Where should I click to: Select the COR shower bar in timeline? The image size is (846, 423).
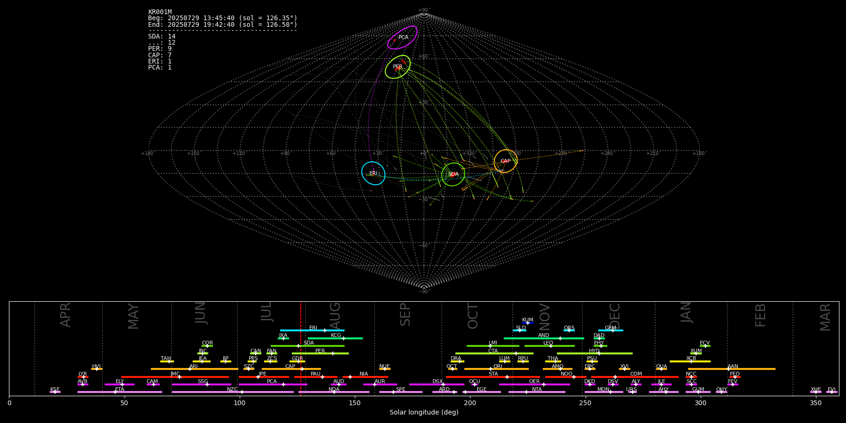point(207,346)
